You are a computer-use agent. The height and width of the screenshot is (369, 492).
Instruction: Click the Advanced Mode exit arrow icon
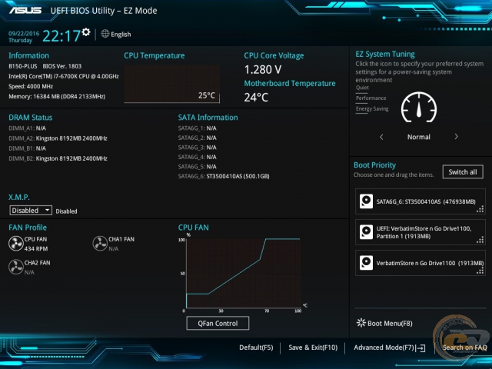(421, 347)
